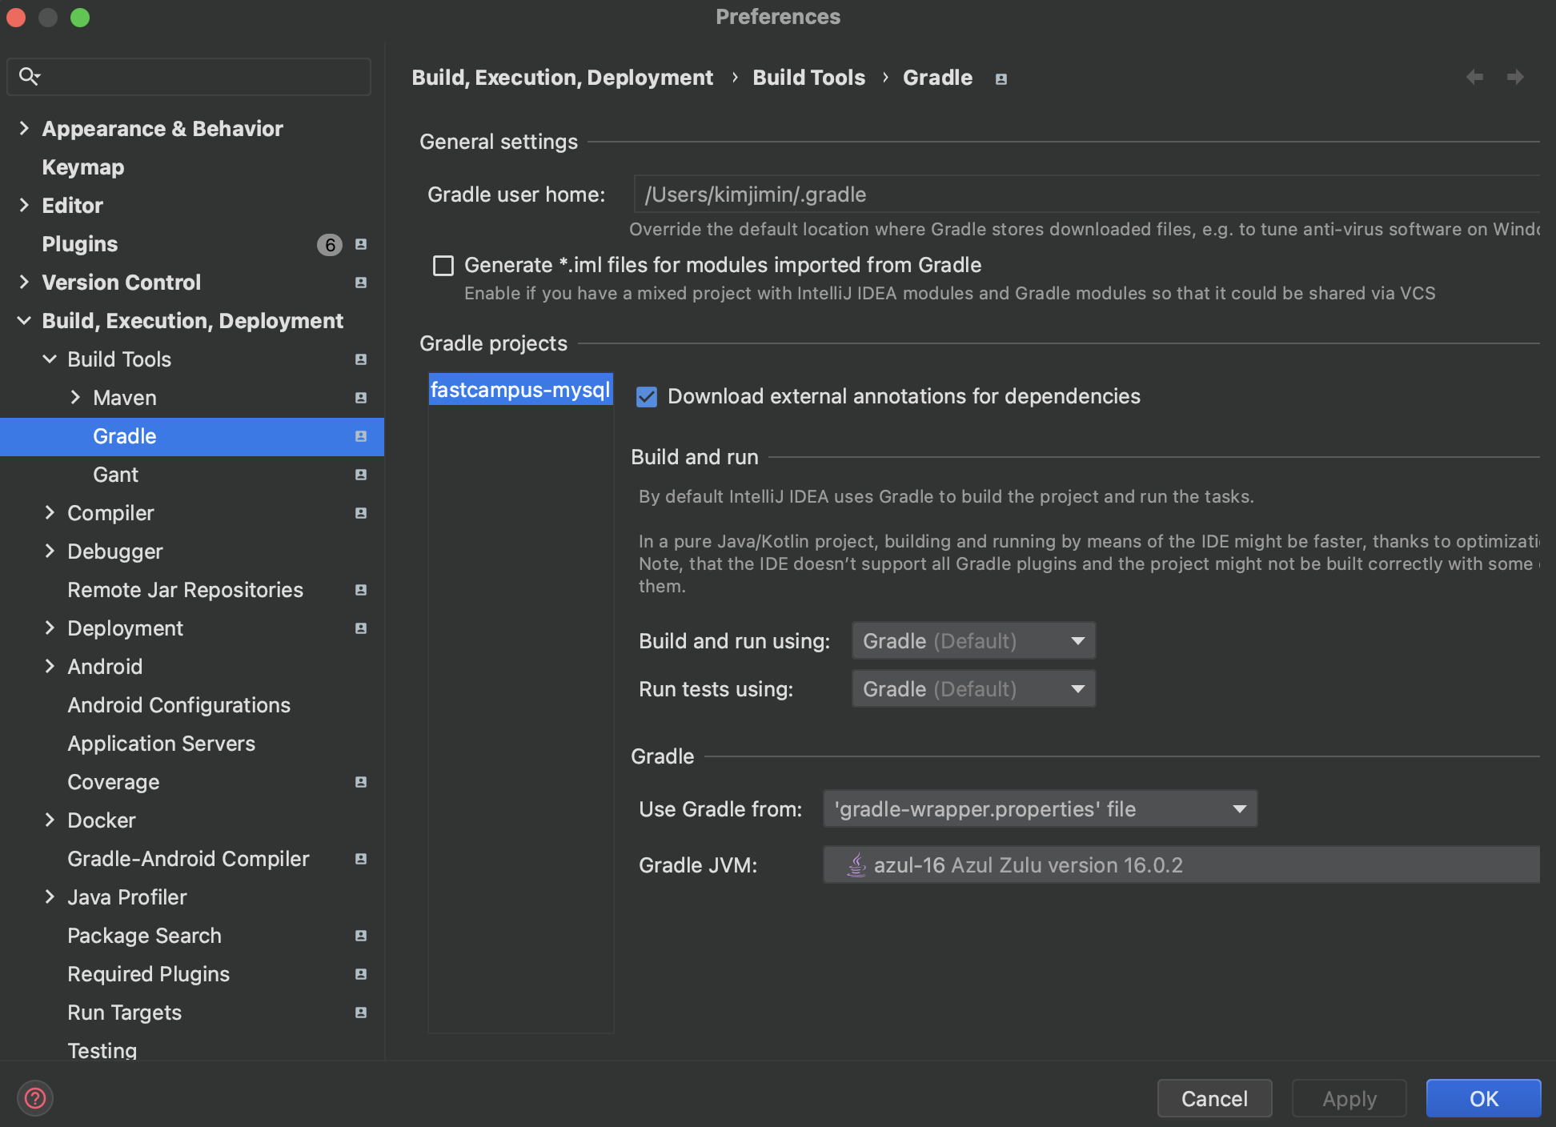Open the Run Targets settings page
Viewport: 1556px width, 1127px height.
[192, 1013]
